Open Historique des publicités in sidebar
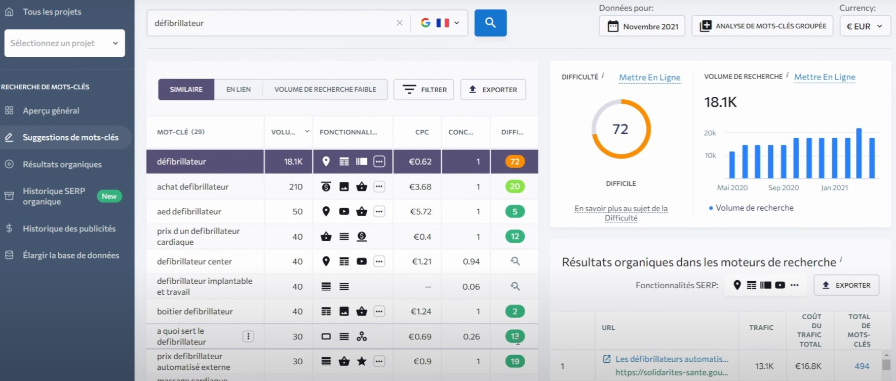Screen dimensions: 896x381 click(69, 228)
